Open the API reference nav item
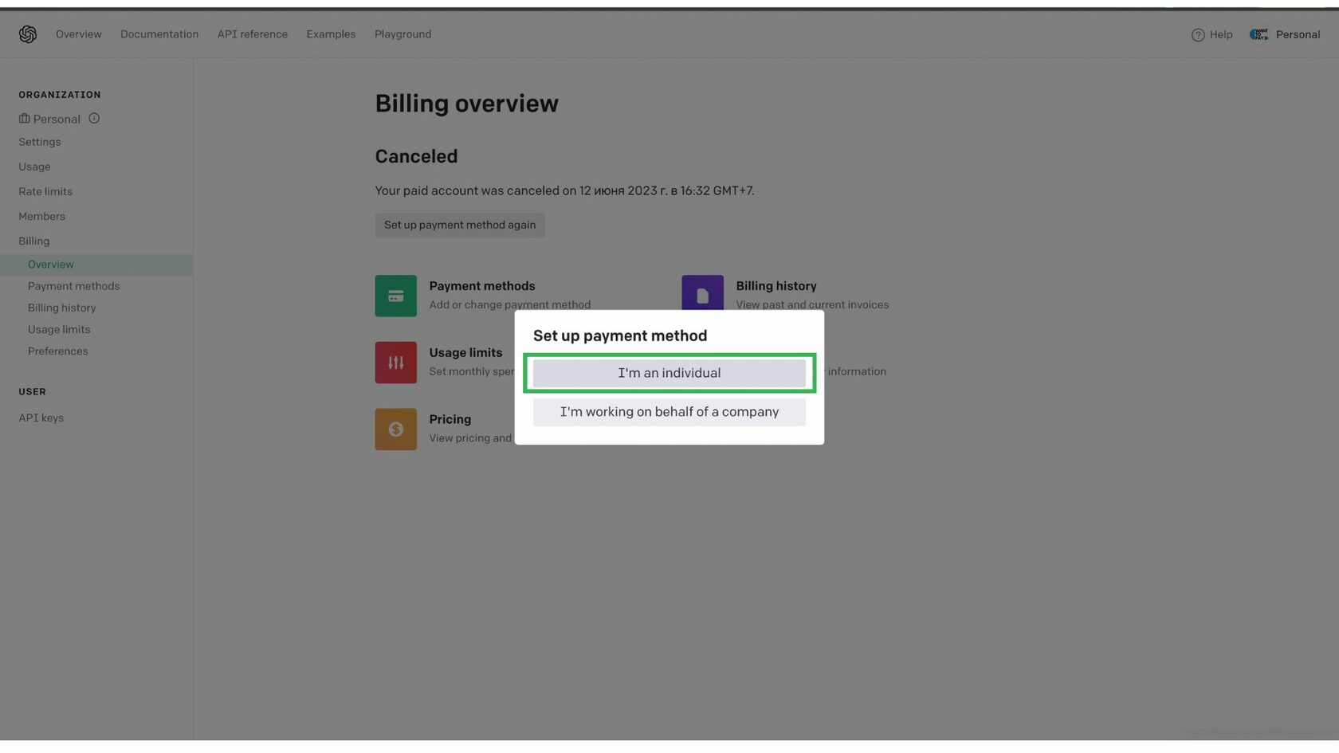This screenshot has width=1339, height=753. pyautogui.click(x=252, y=34)
